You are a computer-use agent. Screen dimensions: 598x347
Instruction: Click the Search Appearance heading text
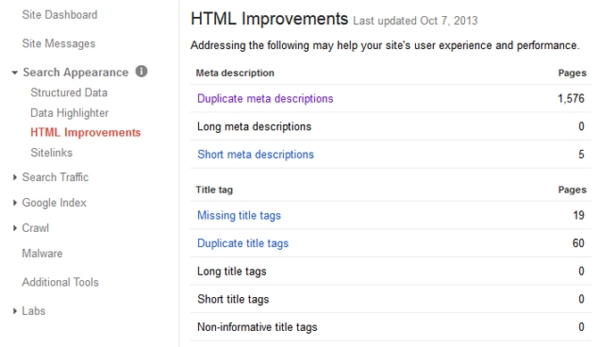(76, 72)
